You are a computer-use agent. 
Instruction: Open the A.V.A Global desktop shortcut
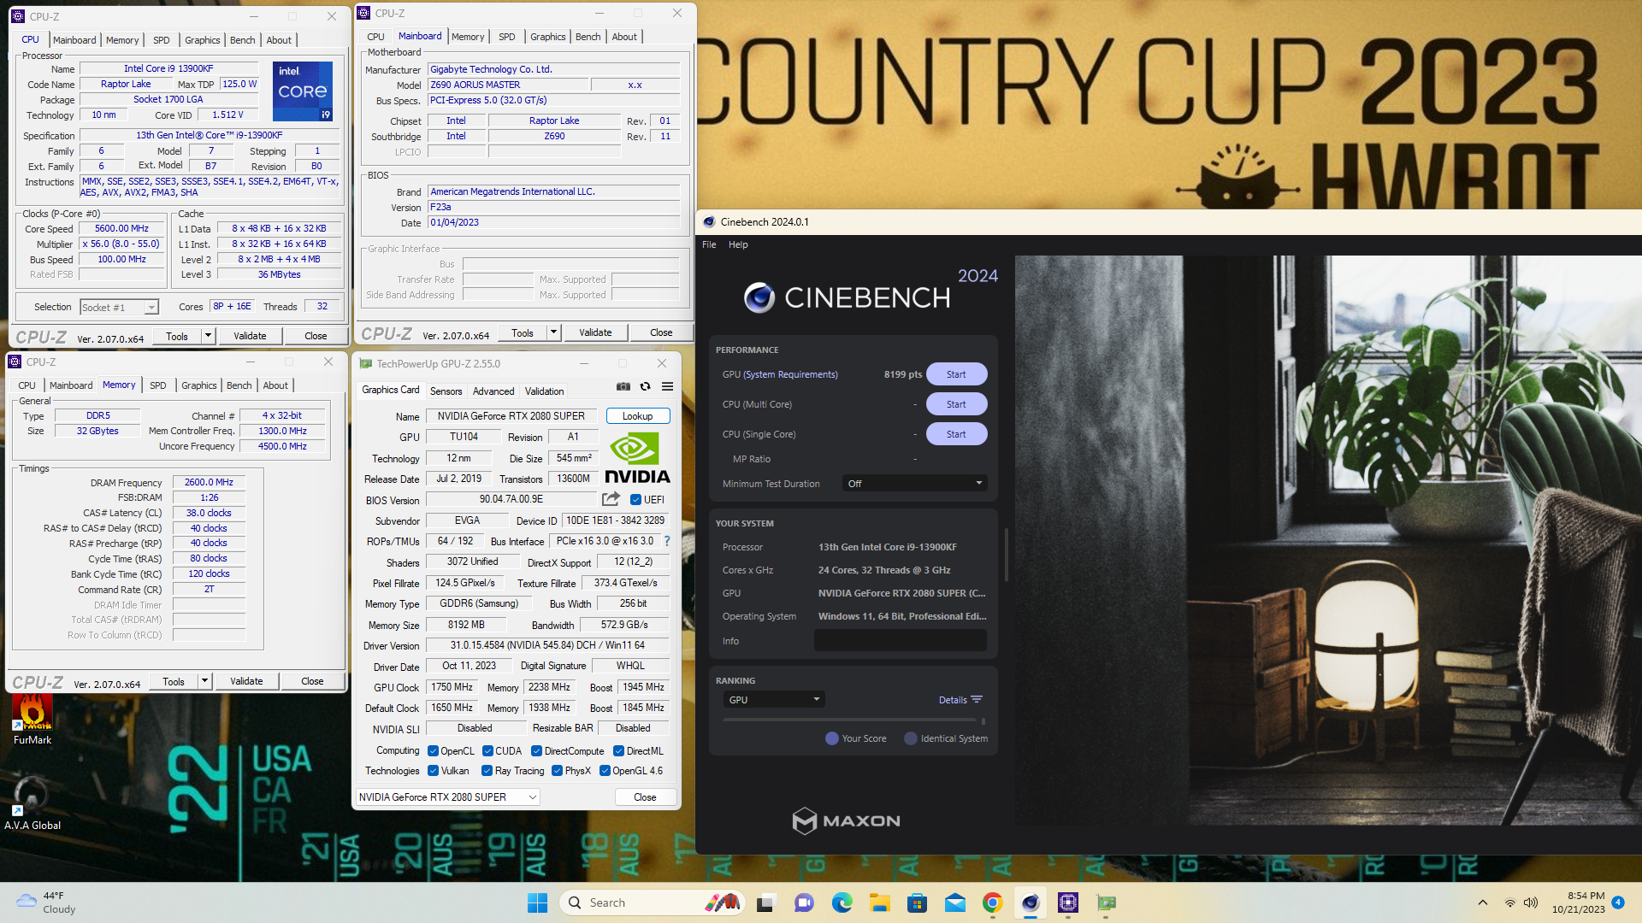pos(32,803)
